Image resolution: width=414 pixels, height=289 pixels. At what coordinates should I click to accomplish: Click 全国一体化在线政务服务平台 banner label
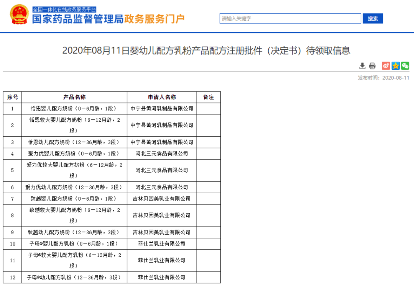click(x=64, y=10)
